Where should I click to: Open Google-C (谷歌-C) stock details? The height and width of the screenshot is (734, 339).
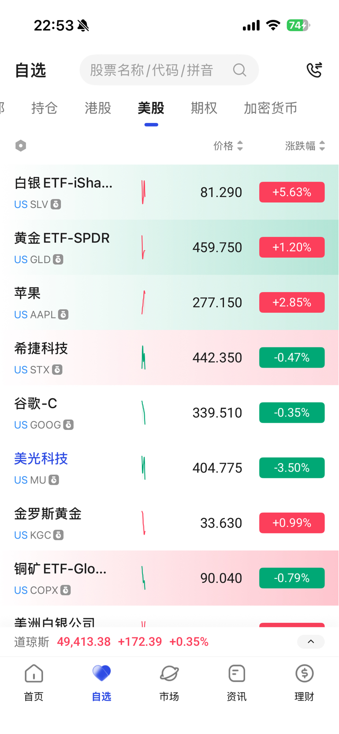[36, 404]
